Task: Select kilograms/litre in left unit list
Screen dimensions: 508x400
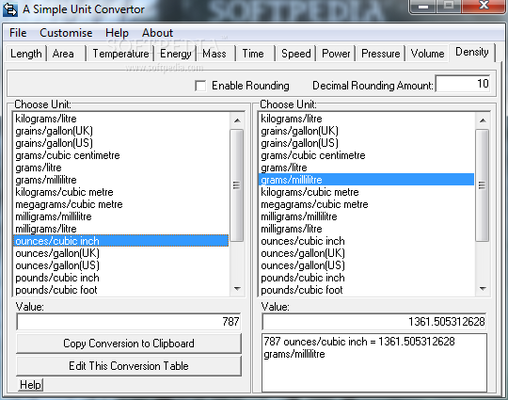Action: tap(120, 119)
